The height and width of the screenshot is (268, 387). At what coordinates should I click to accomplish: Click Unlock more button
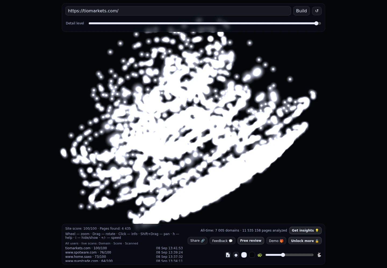(305, 241)
